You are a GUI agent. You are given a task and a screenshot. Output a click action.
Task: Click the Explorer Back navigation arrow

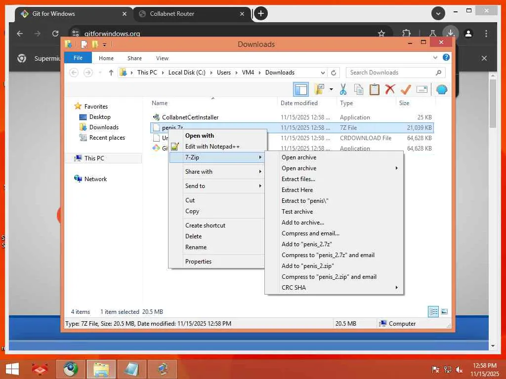74,73
